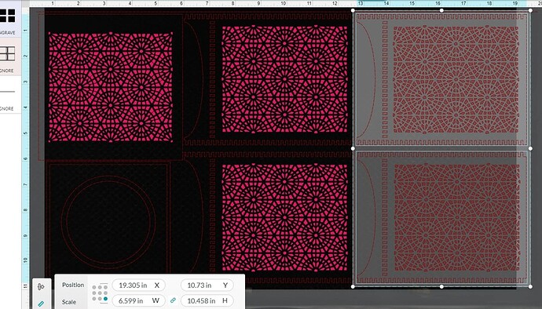The width and height of the screenshot is (542, 309).
Task: Click the height field showing 10.458 in
Action: click(x=207, y=300)
